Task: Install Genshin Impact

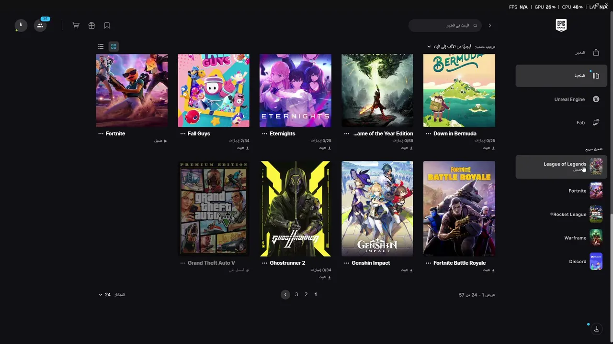Action: (x=407, y=270)
